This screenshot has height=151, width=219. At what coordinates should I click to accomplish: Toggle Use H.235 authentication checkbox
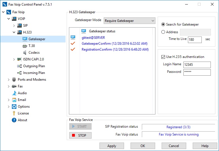point(163,57)
